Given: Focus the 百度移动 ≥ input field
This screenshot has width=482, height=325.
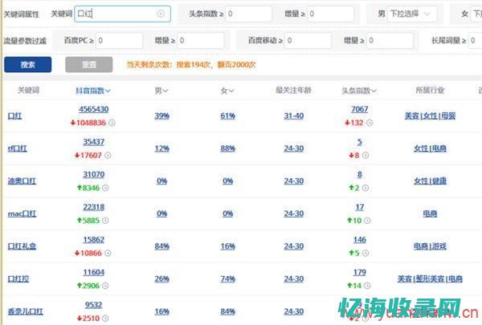Looking at the screenshot, I should [x=308, y=41].
